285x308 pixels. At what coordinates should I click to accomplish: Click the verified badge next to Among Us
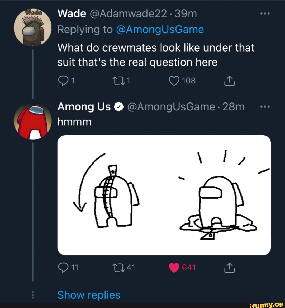click(119, 107)
